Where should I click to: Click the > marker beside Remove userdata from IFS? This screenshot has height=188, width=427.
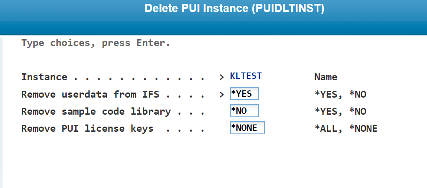[x=222, y=95]
